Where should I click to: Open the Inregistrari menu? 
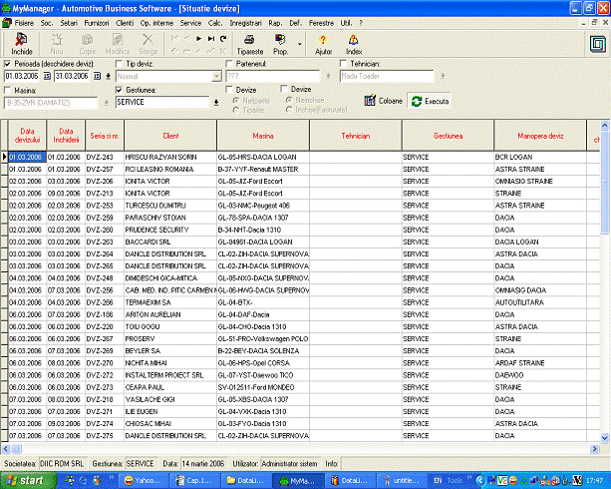tap(252, 21)
